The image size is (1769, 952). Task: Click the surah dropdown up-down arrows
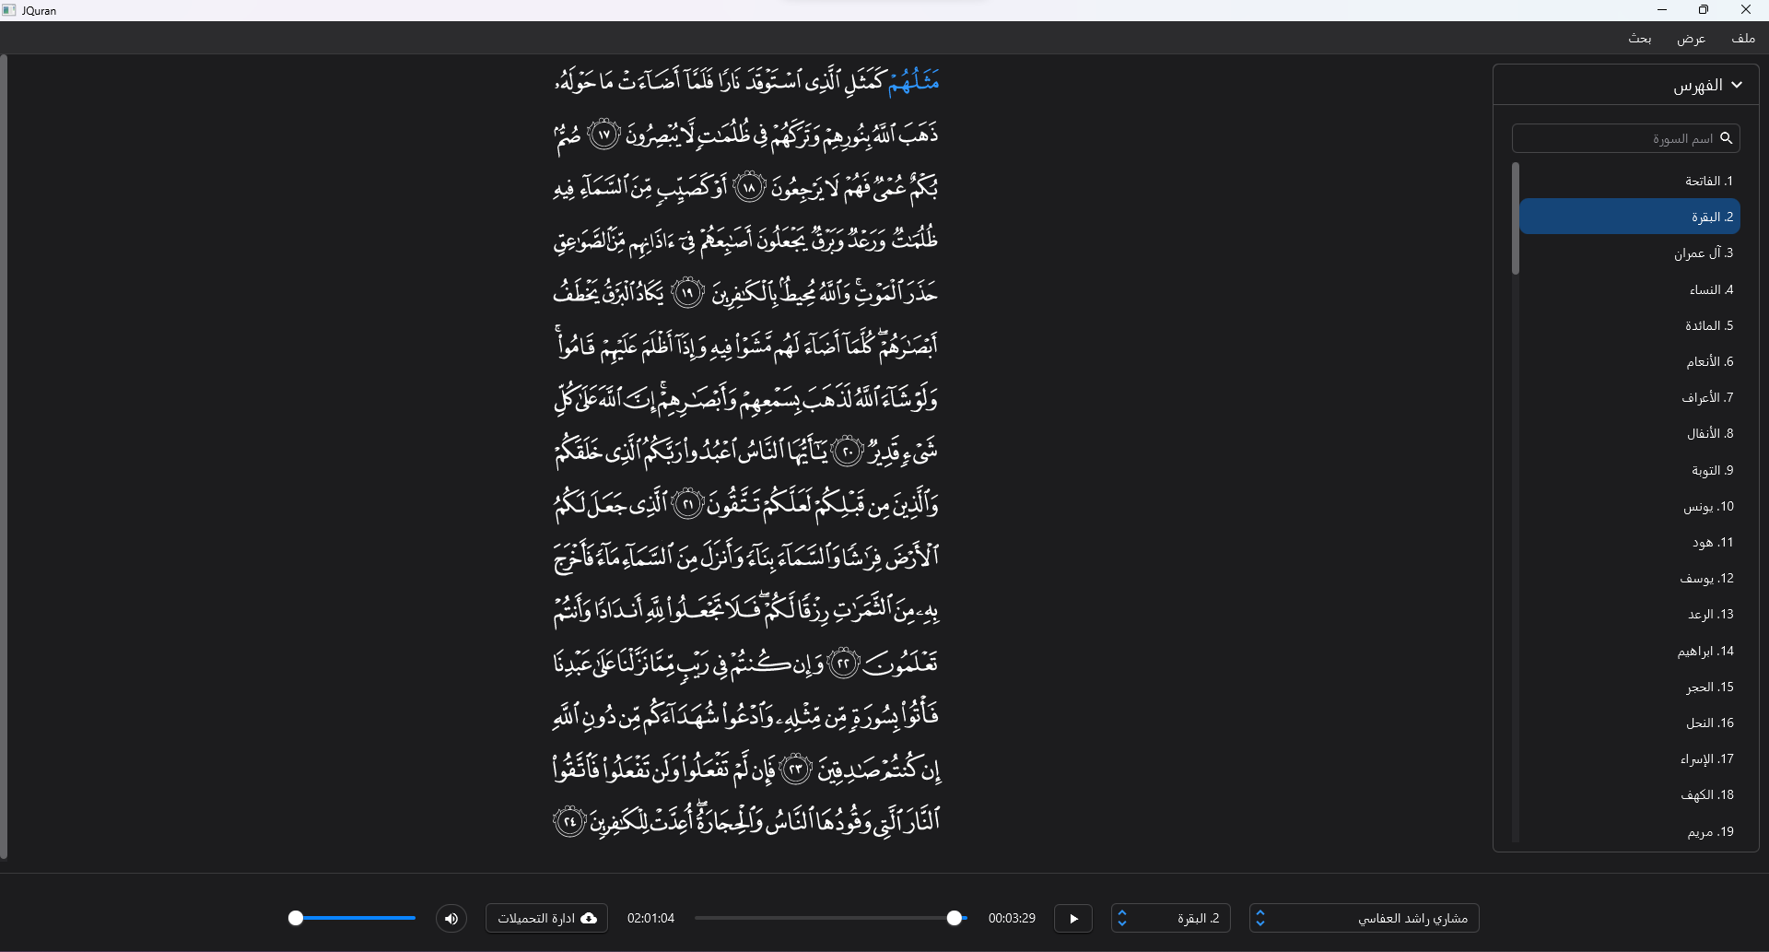click(1122, 919)
